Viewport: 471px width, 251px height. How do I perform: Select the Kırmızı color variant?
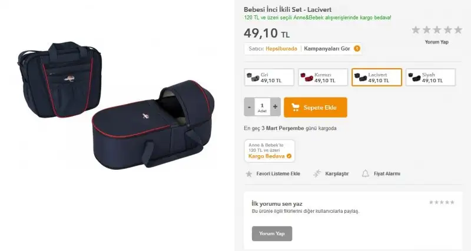[323, 78]
